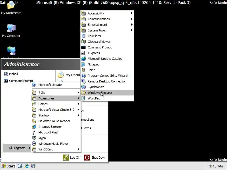Click the Clipboard Viewer icon

[x=83, y=42]
